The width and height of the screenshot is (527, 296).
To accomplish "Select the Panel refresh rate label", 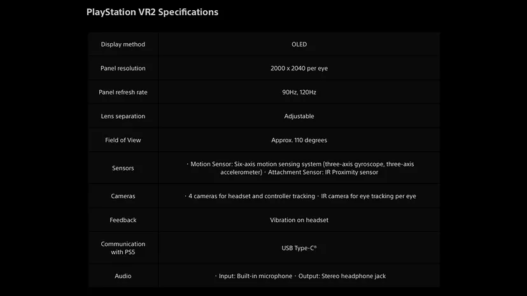I will pyautogui.click(x=123, y=92).
